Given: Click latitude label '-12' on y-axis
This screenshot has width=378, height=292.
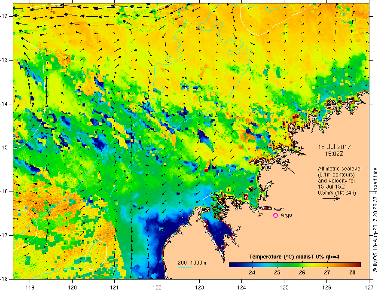Looking at the screenshot, I should pyautogui.click(x=4, y=16).
